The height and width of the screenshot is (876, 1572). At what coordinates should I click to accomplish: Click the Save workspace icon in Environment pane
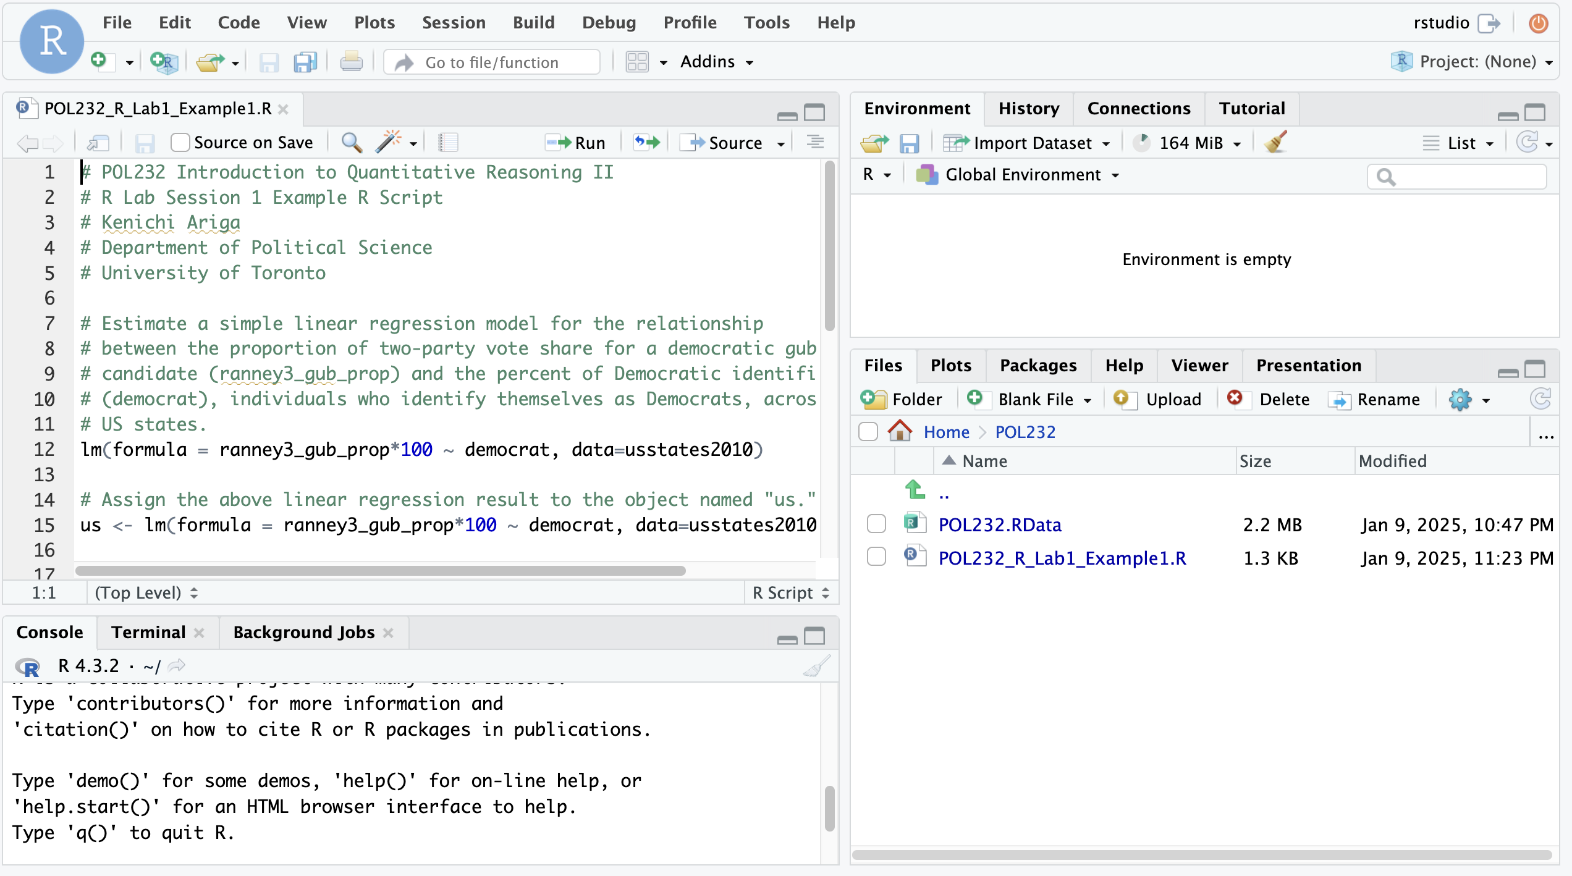pyautogui.click(x=909, y=143)
